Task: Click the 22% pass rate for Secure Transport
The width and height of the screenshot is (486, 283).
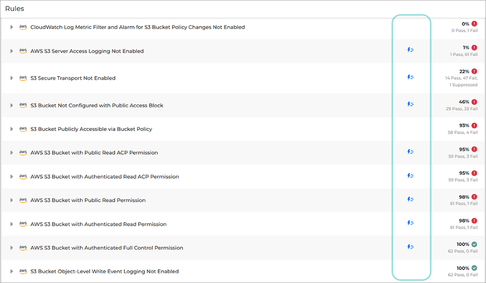Action: 464,71
